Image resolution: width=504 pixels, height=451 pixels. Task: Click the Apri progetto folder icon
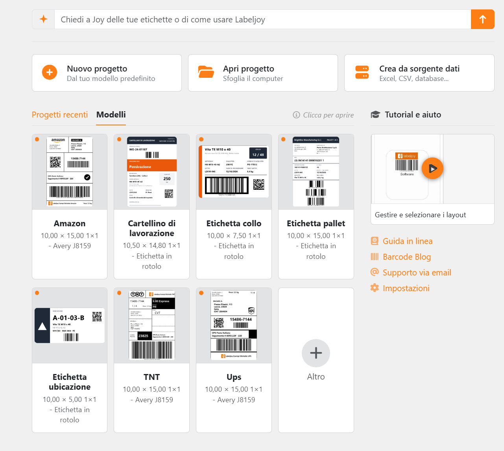pos(206,72)
